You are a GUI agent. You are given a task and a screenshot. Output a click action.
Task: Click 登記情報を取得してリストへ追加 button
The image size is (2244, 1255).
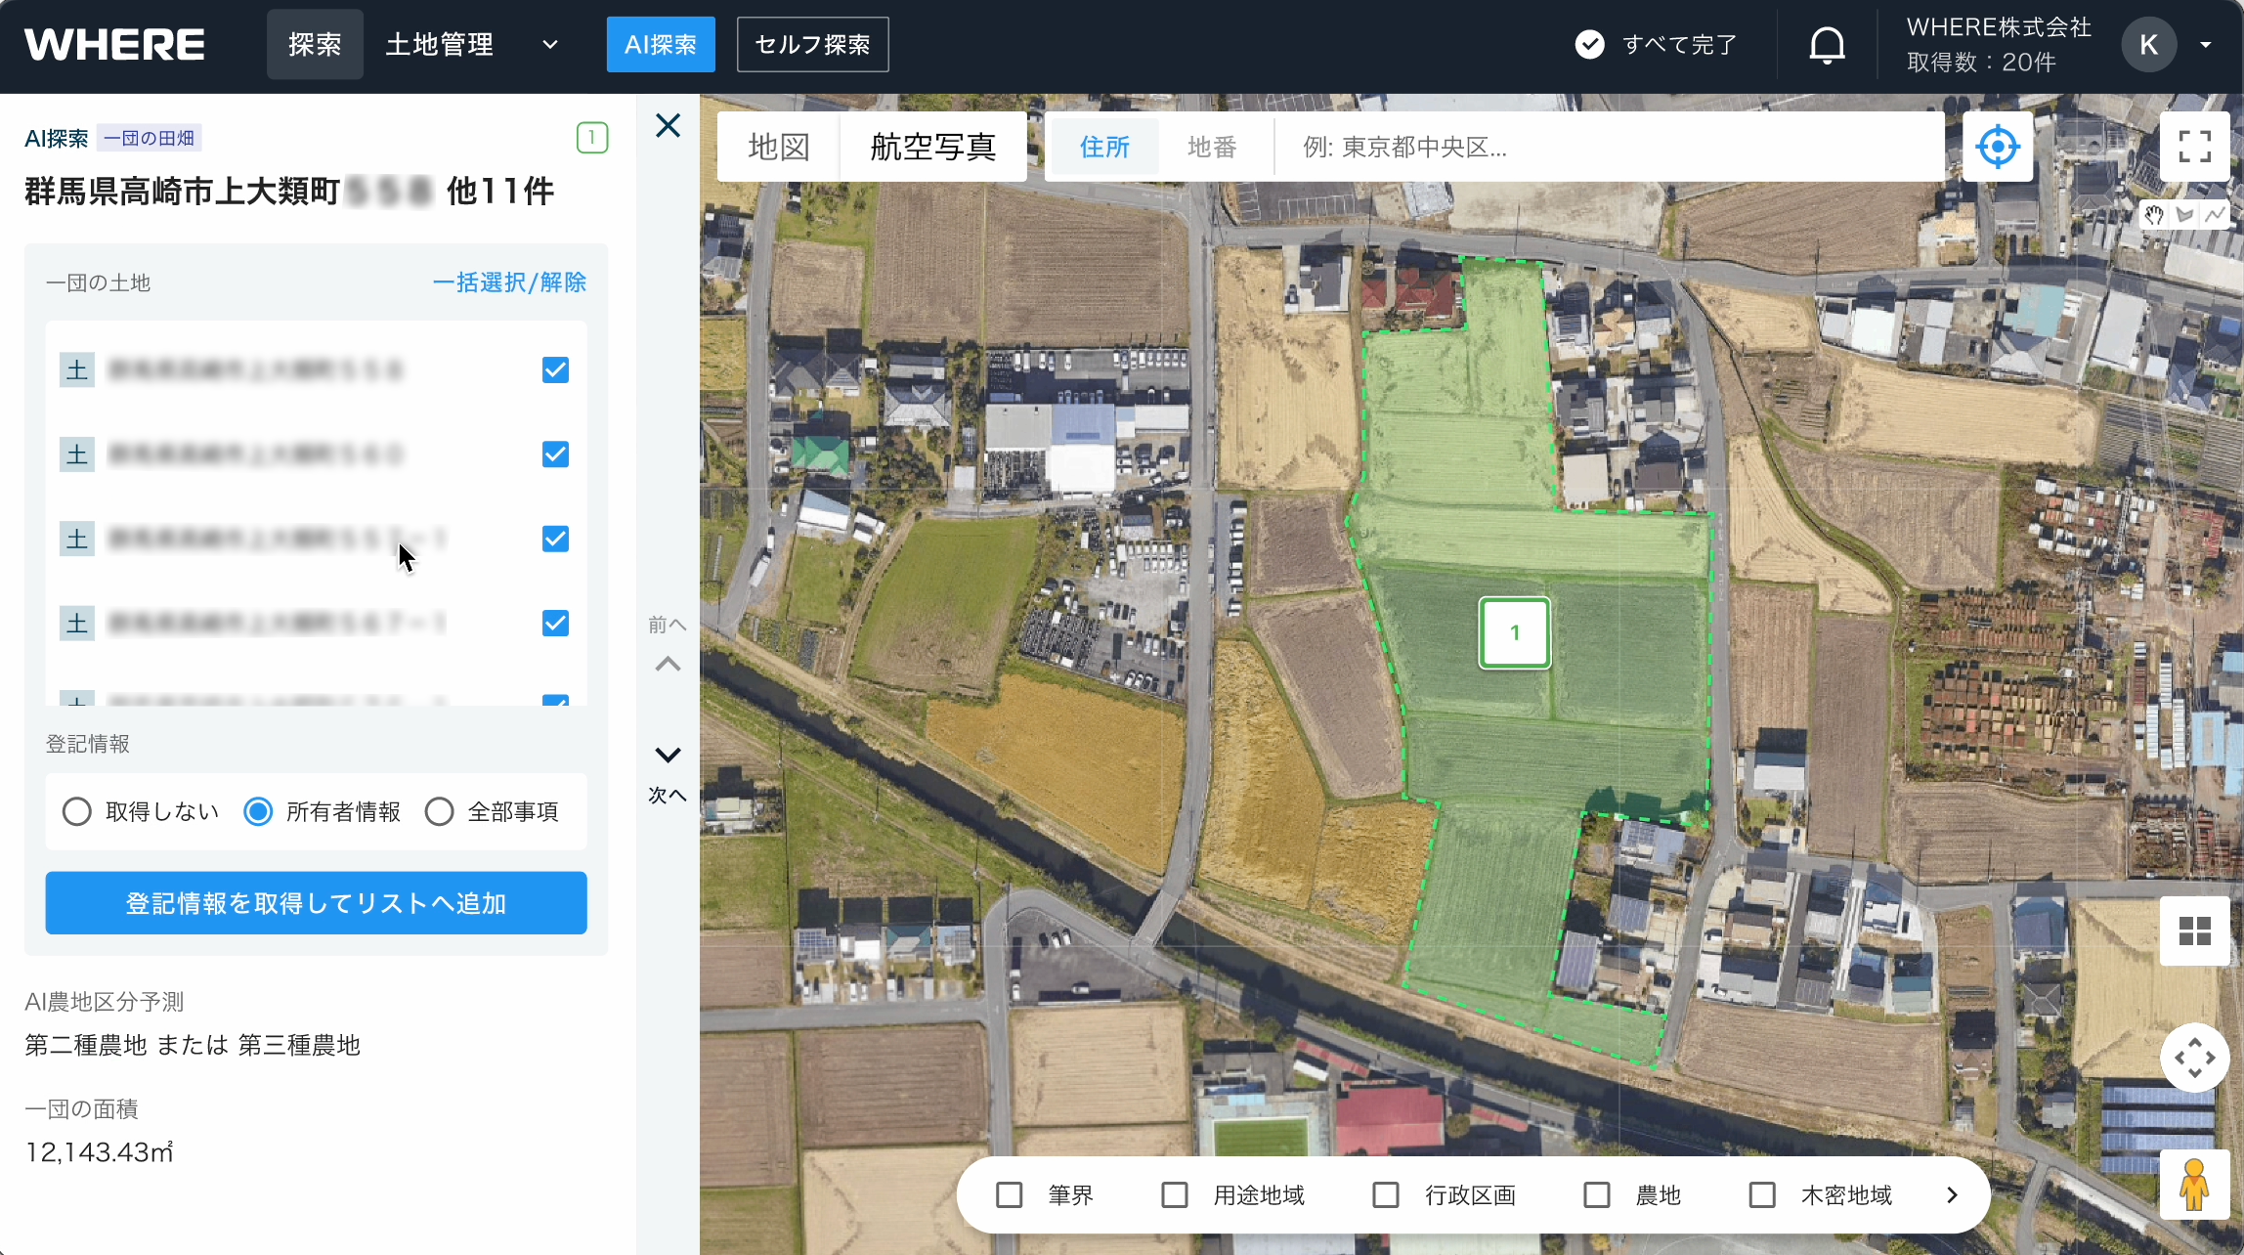pyautogui.click(x=316, y=903)
